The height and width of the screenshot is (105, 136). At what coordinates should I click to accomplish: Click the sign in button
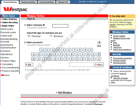pos(99,65)
